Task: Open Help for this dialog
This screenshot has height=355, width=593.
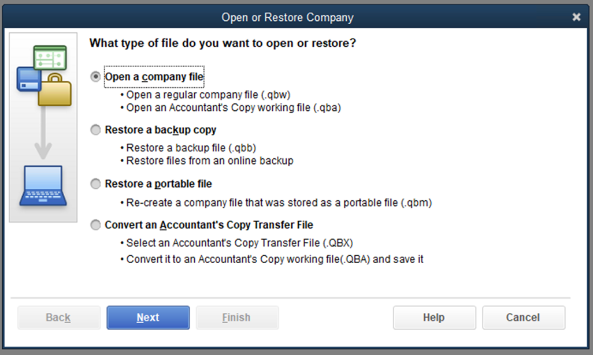Action: click(434, 317)
